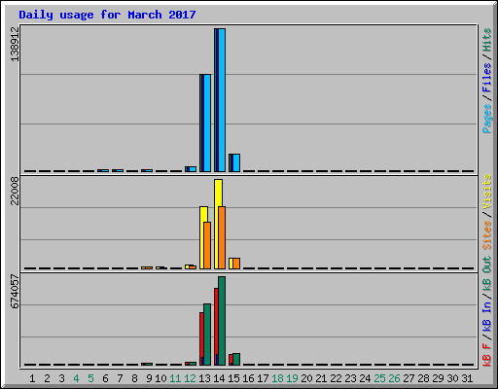Click the 'Daily usage for March 2017' title
The image size is (498, 389).
[x=107, y=15]
